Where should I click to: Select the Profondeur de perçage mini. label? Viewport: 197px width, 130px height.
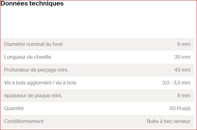(x=36, y=70)
